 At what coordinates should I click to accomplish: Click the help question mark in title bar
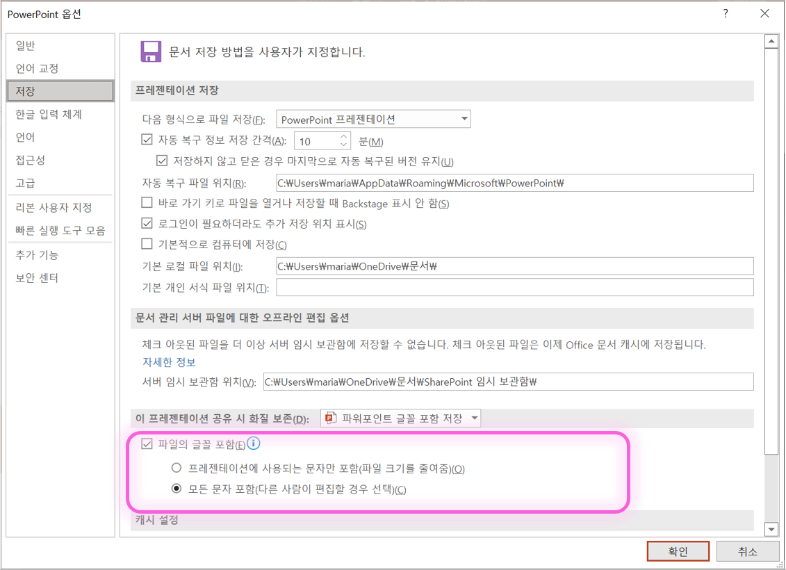(726, 13)
